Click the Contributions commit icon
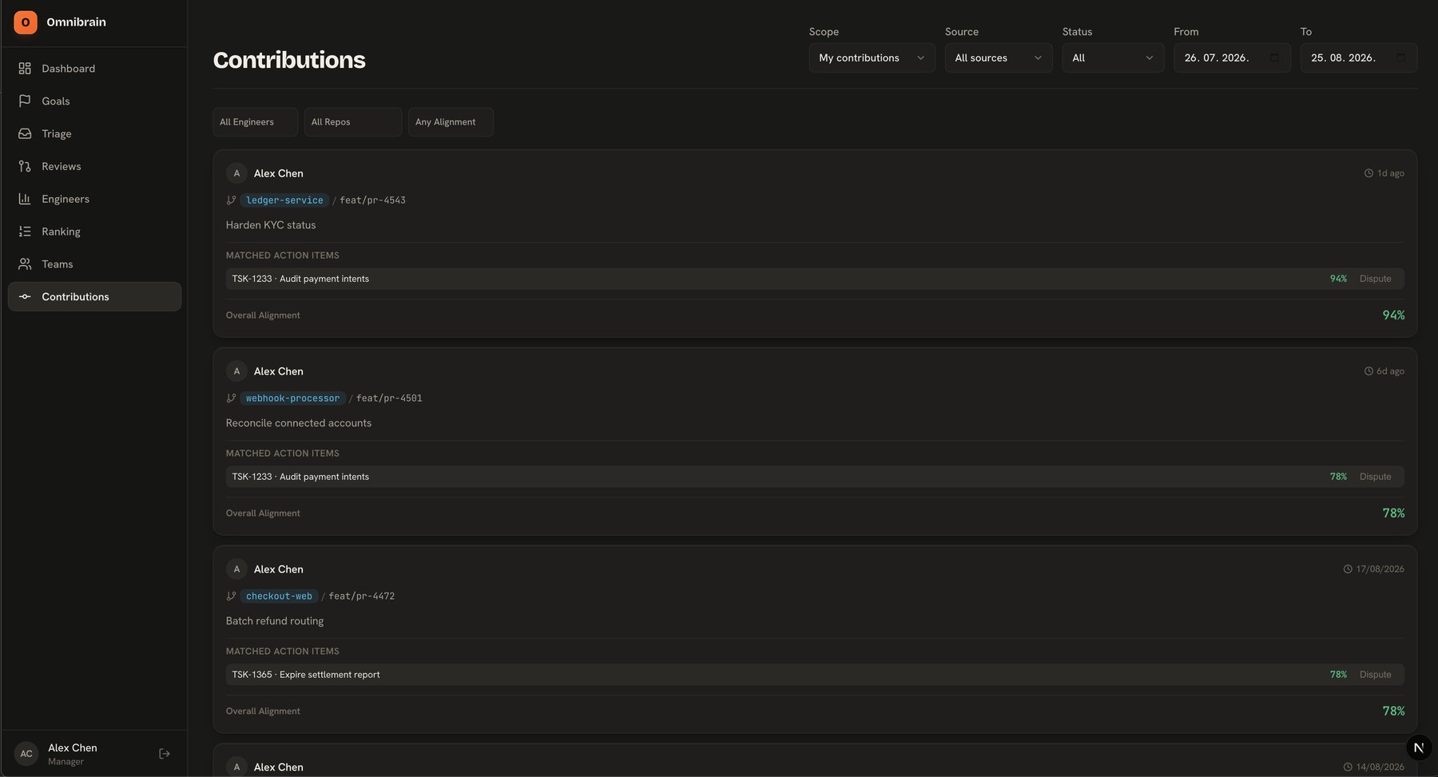The width and height of the screenshot is (1438, 777). tap(25, 297)
